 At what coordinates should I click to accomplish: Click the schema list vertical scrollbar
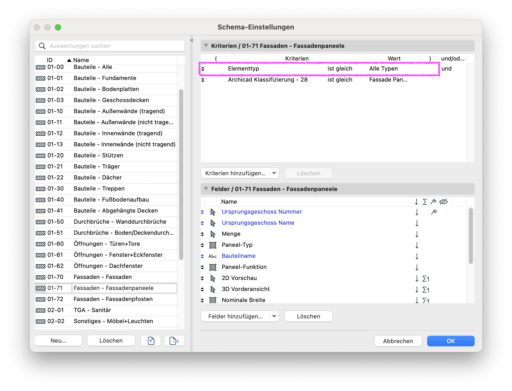pyautogui.click(x=181, y=175)
